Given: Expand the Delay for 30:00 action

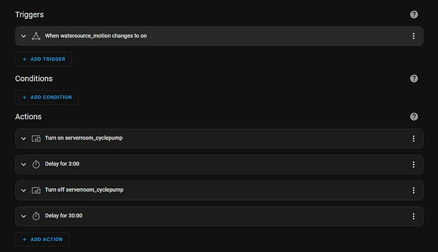Looking at the screenshot, I should click(23, 216).
